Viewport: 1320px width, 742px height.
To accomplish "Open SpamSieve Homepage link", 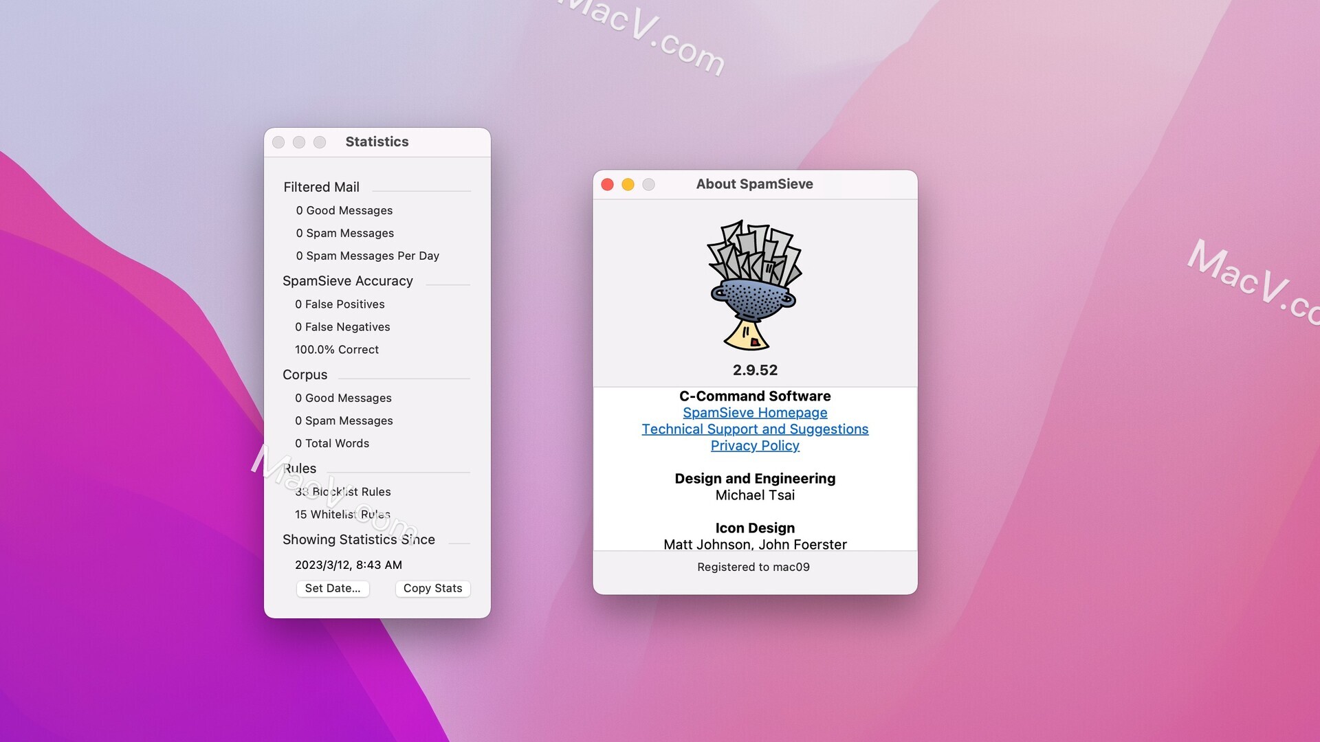I will click(x=754, y=412).
